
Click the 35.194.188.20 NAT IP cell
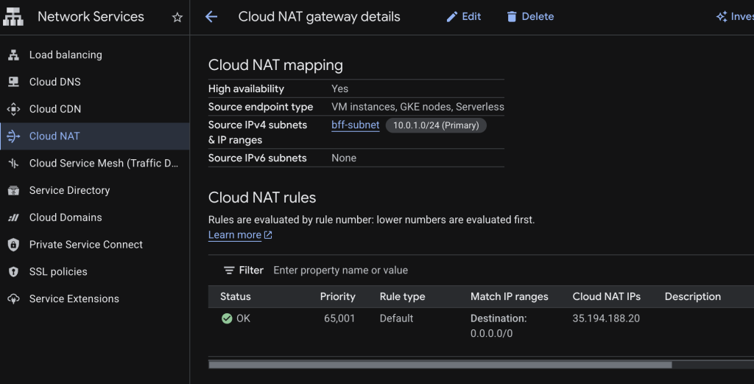click(x=606, y=318)
